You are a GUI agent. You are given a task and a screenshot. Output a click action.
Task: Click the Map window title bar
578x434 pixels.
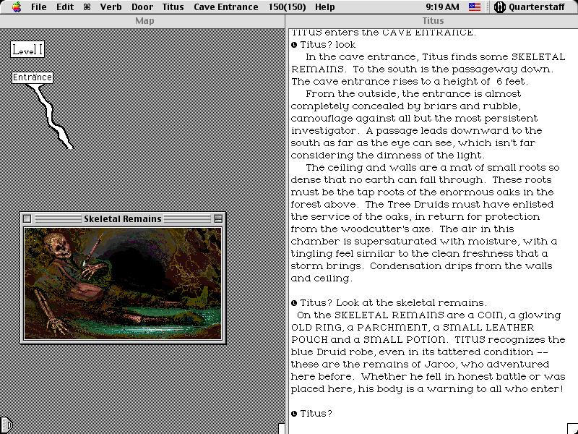click(142, 21)
